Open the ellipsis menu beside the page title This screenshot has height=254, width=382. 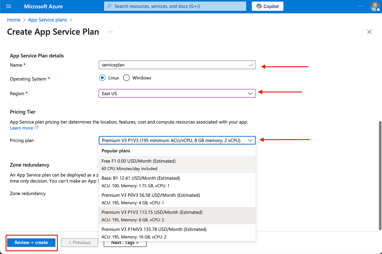click(x=110, y=32)
